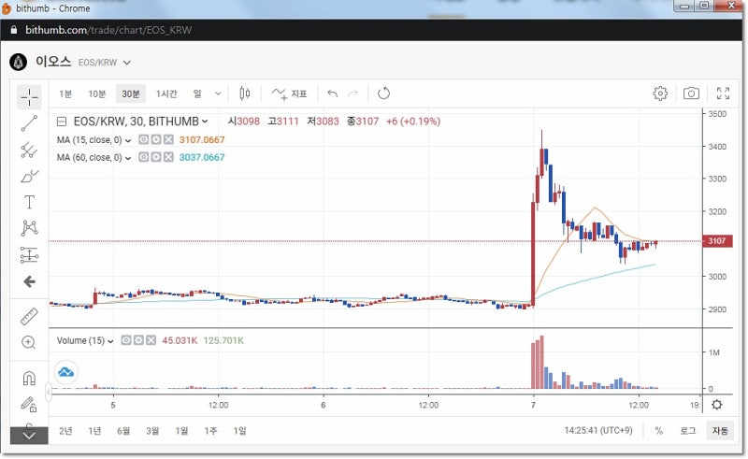
Task: Toggle log scale (로그)
Action: 688,431
